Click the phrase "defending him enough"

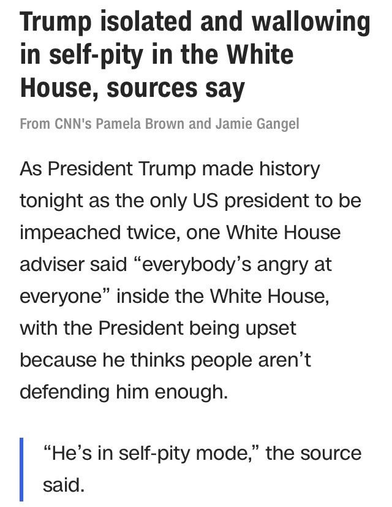(123, 391)
